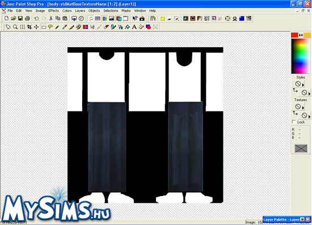Click the person silhouette toolbar icon
The width and height of the screenshot is (312, 225).
point(235,19)
